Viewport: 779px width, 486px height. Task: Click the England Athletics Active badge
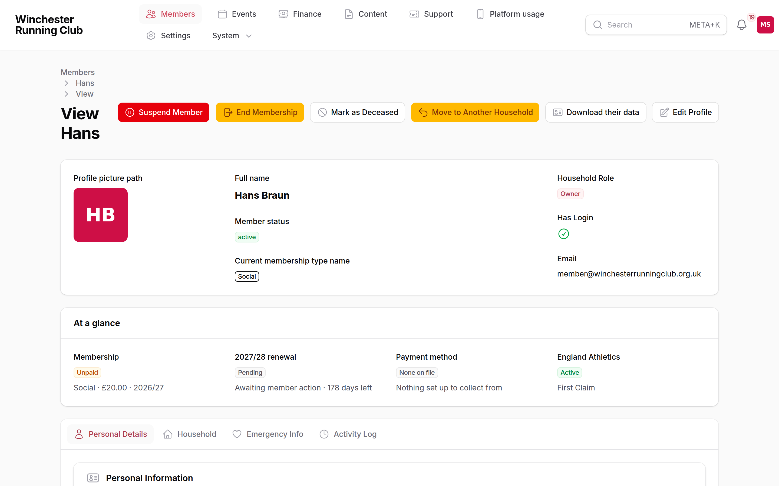(x=569, y=373)
